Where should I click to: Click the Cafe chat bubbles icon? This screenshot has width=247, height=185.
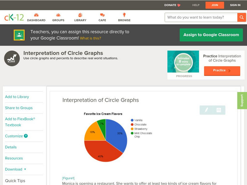102,15
